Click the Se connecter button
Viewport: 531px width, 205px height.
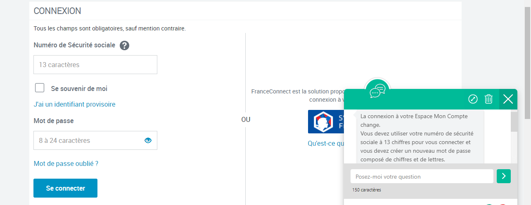click(65, 188)
